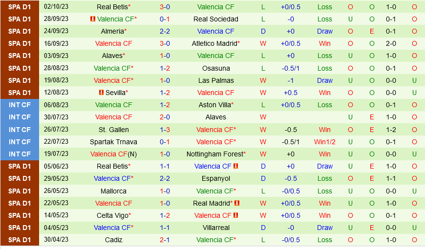This screenshot has width=425, height=249.
Task: Click red card icon in the Celta Vigo match
Action: pos(235,215)
